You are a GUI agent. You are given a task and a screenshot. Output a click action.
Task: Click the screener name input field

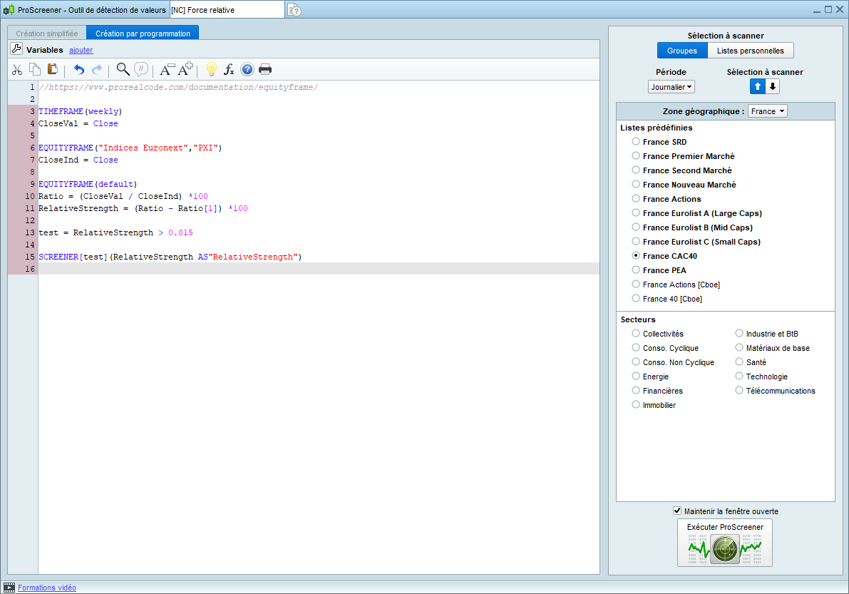227,10
